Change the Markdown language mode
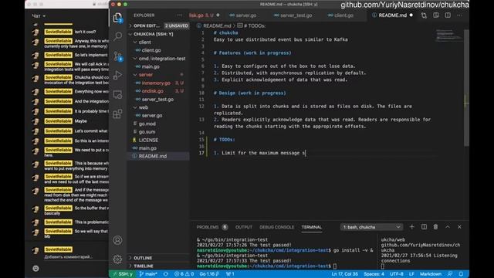 [431, 274]
